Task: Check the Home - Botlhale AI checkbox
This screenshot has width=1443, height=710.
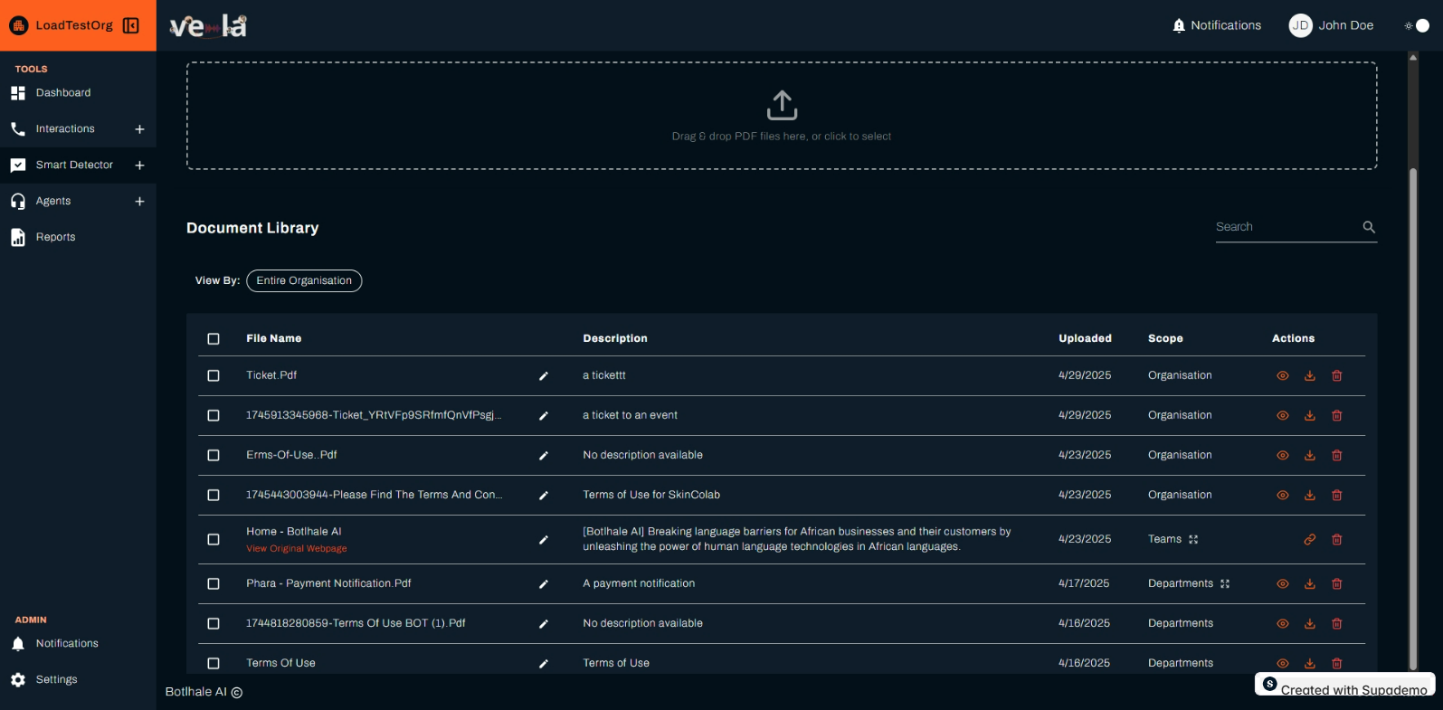Action: [214, 539]
